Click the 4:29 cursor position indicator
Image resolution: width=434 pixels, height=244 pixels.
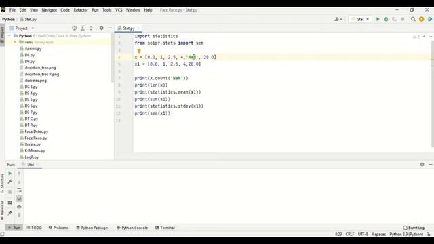click(338, 234)
